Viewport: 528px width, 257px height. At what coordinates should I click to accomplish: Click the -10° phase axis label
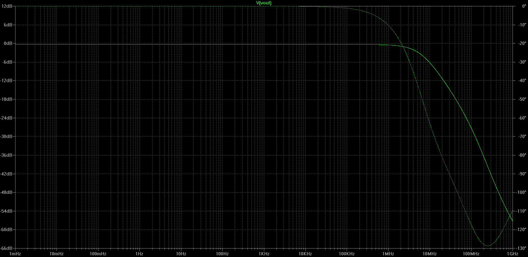(x=522, y=25)
